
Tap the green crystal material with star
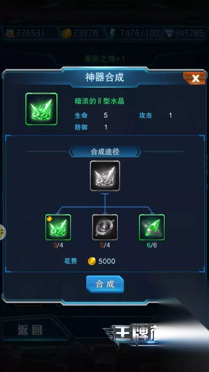(x=58, y=227)
